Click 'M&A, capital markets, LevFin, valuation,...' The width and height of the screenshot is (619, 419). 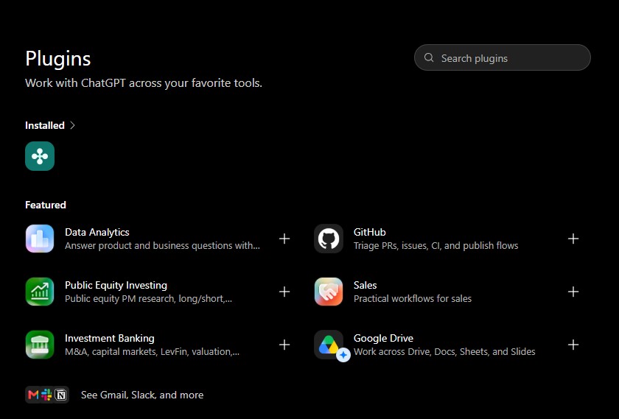[152, 351]
